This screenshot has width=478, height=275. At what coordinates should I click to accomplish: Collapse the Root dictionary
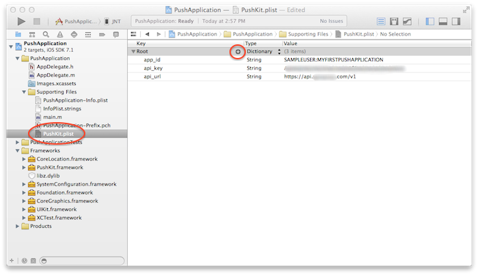(133, 51)
